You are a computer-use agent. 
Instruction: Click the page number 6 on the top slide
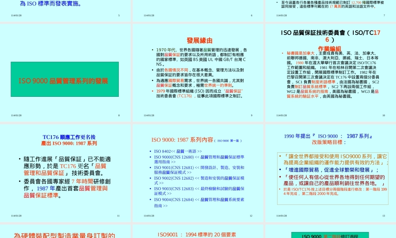[x=251, y=15]
